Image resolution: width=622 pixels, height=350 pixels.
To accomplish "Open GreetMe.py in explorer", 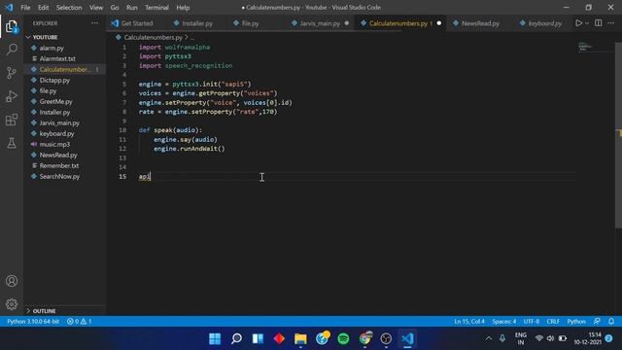I will pos(56,101).
